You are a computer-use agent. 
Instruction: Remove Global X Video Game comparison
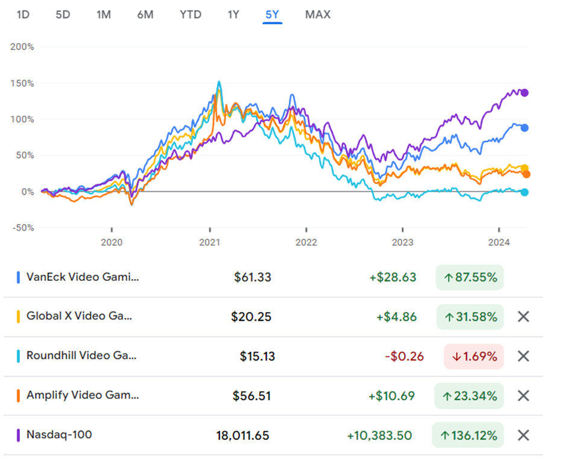click(x=523, y=316)
